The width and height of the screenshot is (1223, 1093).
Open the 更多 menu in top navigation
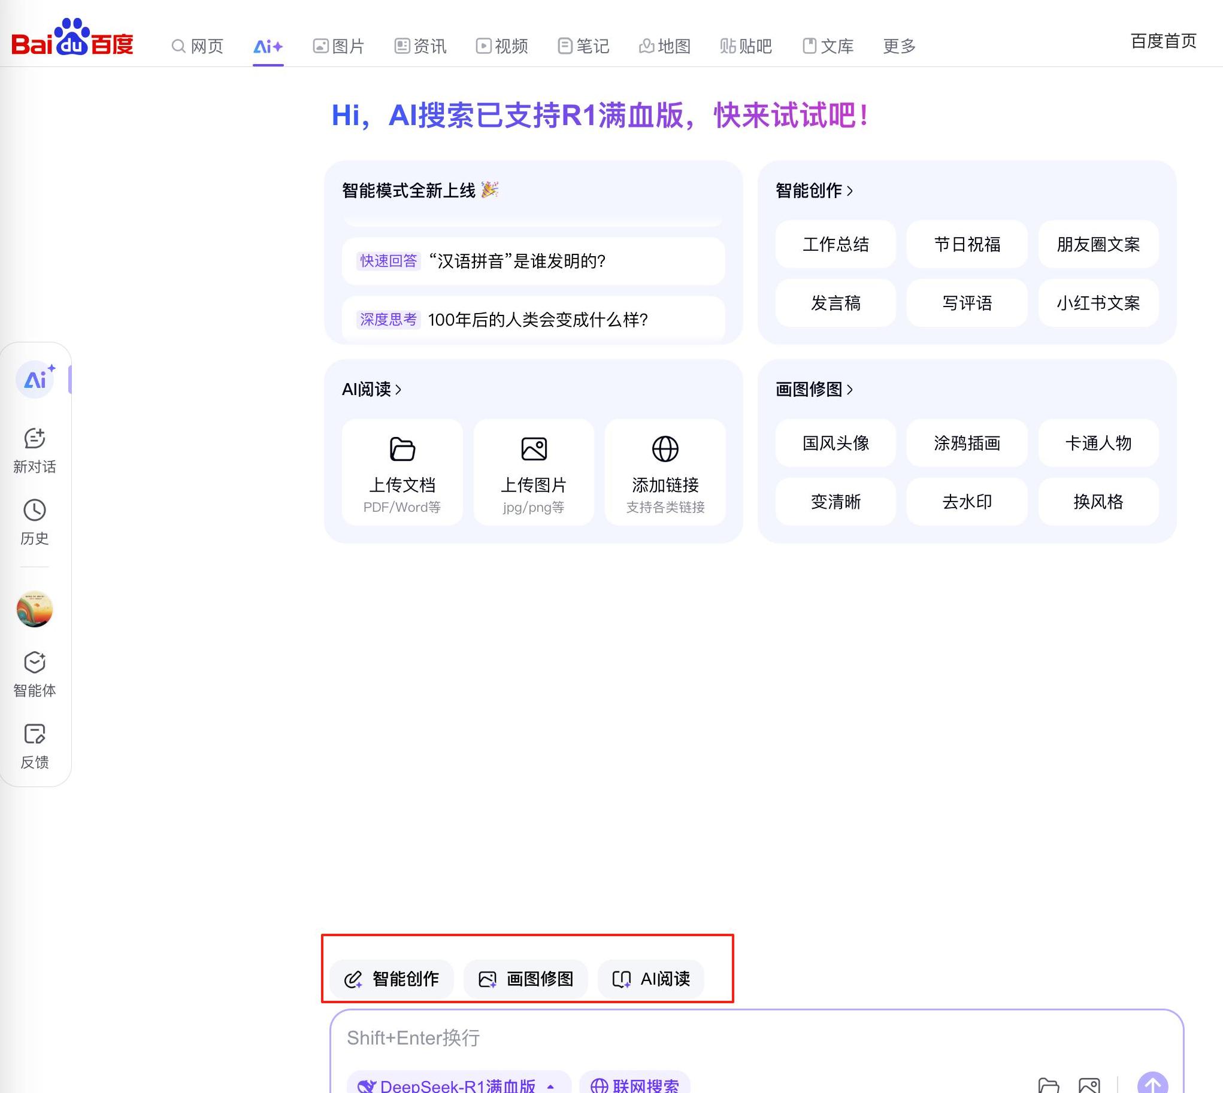tap(898, 46)
